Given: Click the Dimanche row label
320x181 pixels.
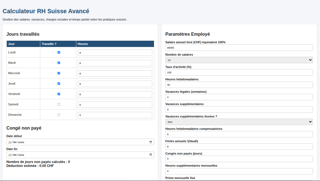Looking at the screenshot, I should pos(15,115).
